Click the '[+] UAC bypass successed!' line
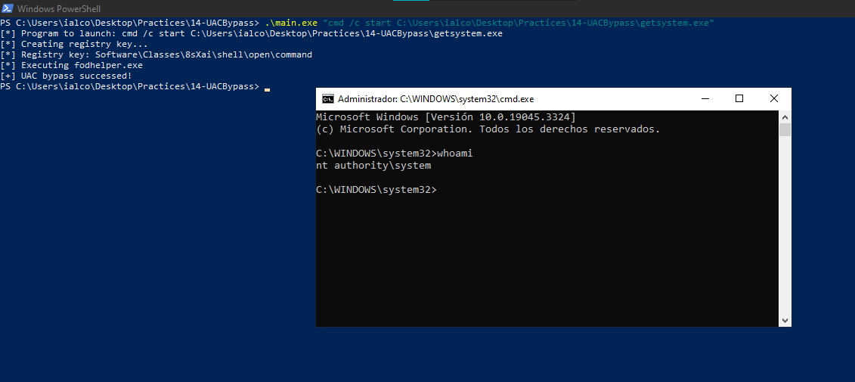 66,76
